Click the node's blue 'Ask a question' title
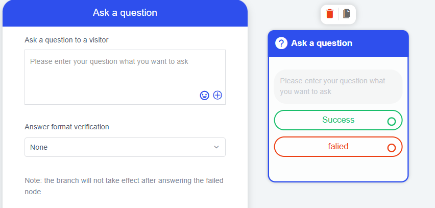The image size is (435, 208). click(322, 43)
